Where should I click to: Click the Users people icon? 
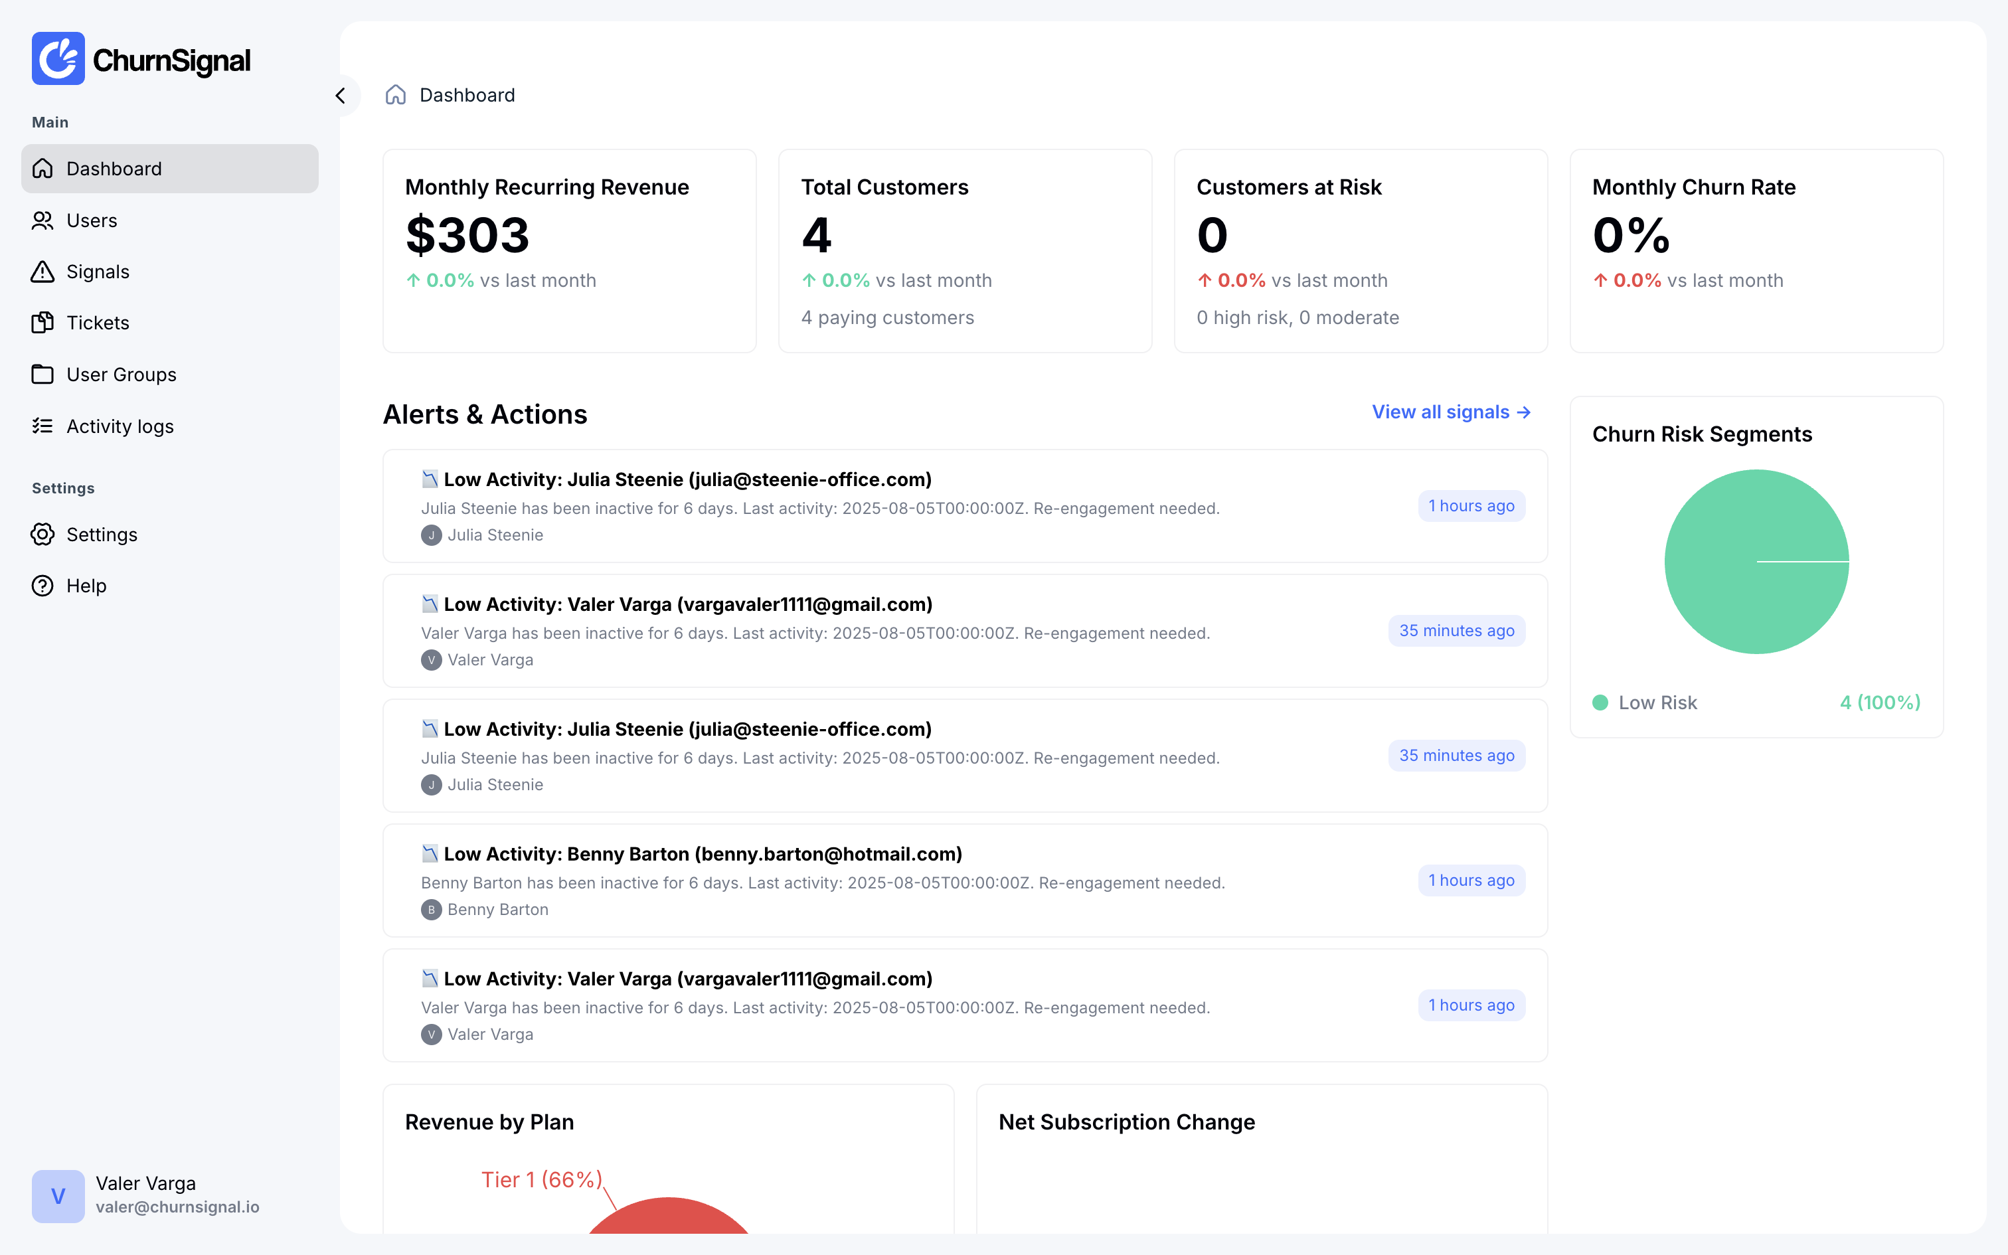pyautogui.click(x=43, y=220)
